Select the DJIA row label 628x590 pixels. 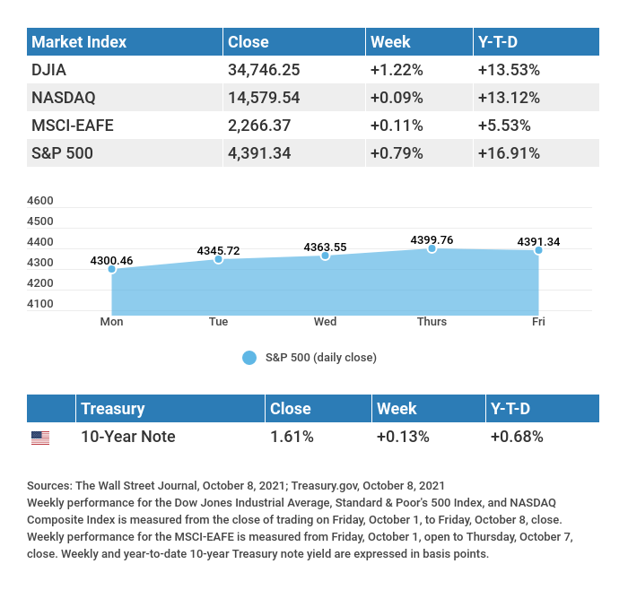click(48, 70)
